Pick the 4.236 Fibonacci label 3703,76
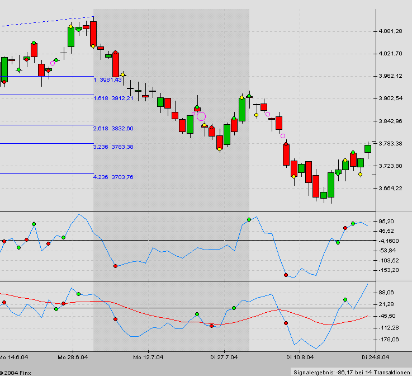412x376 pixels. (113, 177)
